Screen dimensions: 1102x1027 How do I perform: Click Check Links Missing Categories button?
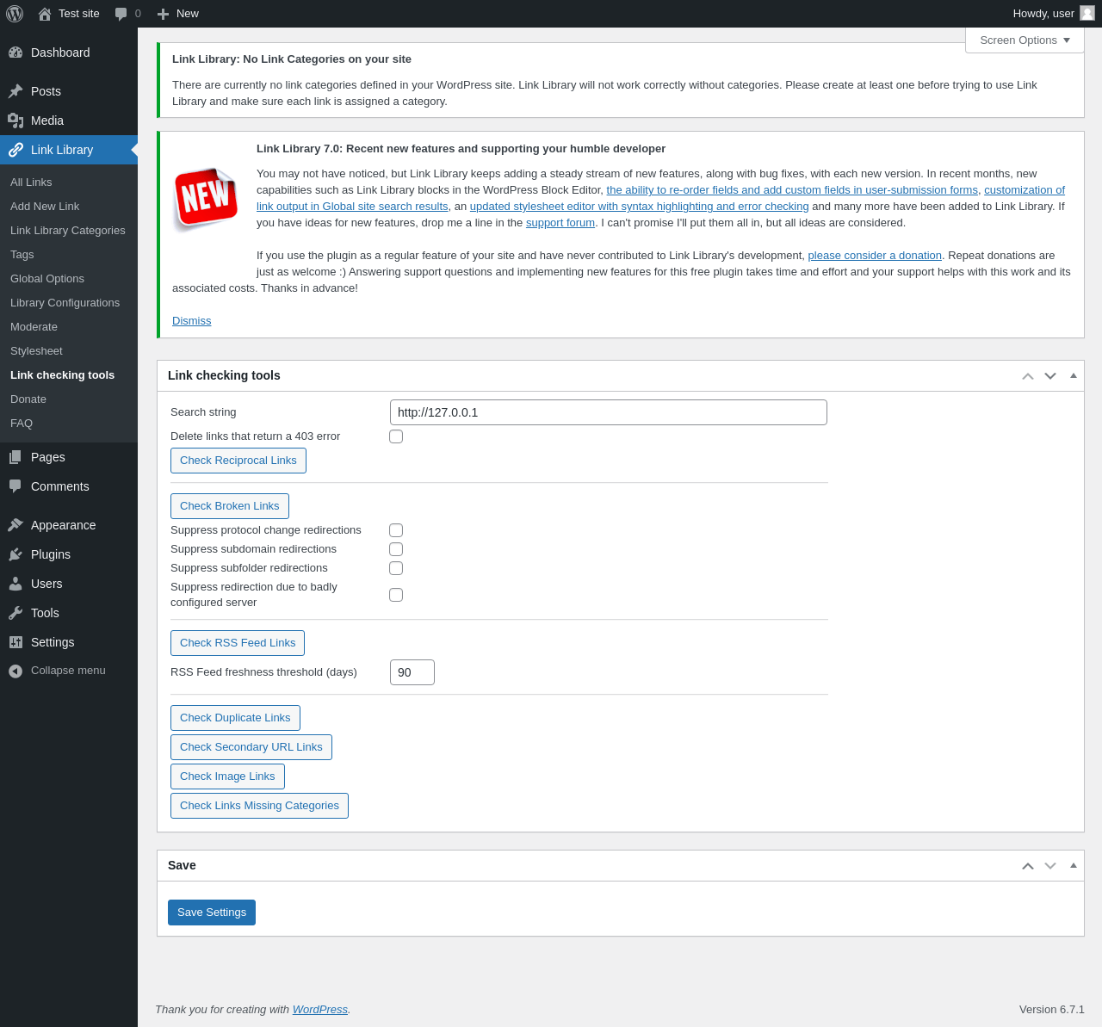(x=259, y=806)
